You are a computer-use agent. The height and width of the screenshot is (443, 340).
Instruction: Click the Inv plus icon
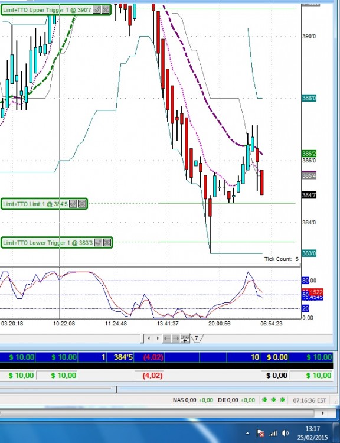click(185, 338)
